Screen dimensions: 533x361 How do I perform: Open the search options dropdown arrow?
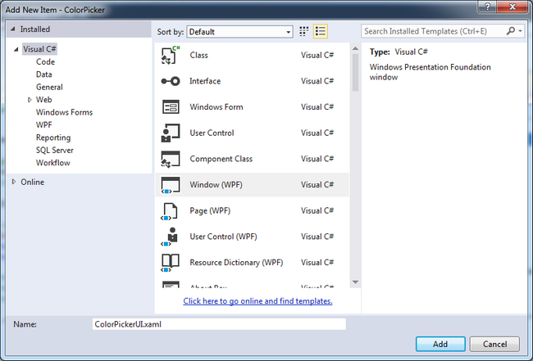tap(521, 31)
